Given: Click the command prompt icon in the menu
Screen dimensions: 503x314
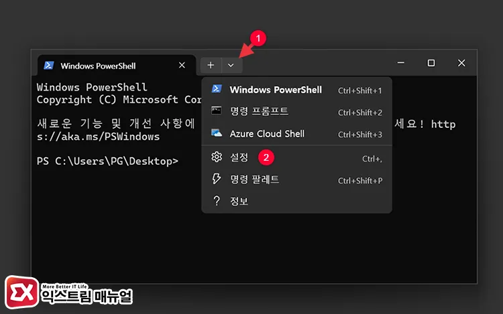Looking at the screenshot, I should (x=216, y=110).
